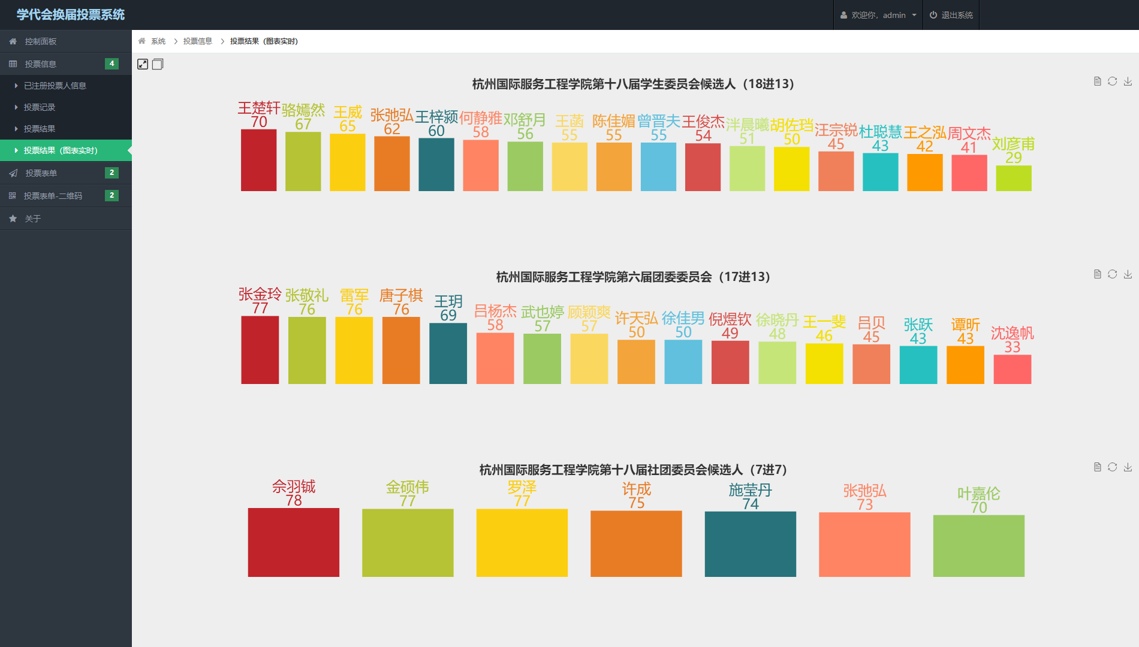The image size is (1139, 647).
Task: Open 已注册投票人信息 in the sidebar
Action: pyautogui.click(x=55, y=86)
